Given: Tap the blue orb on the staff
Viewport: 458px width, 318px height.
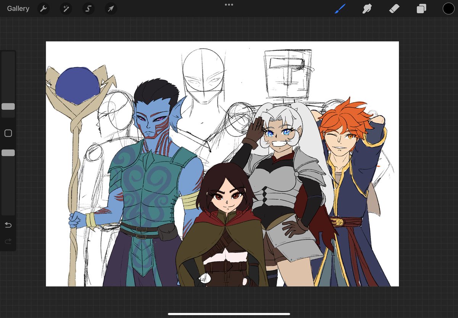Looking at the screenshot, I should coord(77,85).
